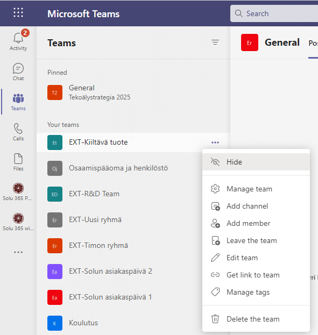318x335 pixels.
Task: Click the Et avatar of EXT-Kiiltävä tuote
Action: coord(55,142)
